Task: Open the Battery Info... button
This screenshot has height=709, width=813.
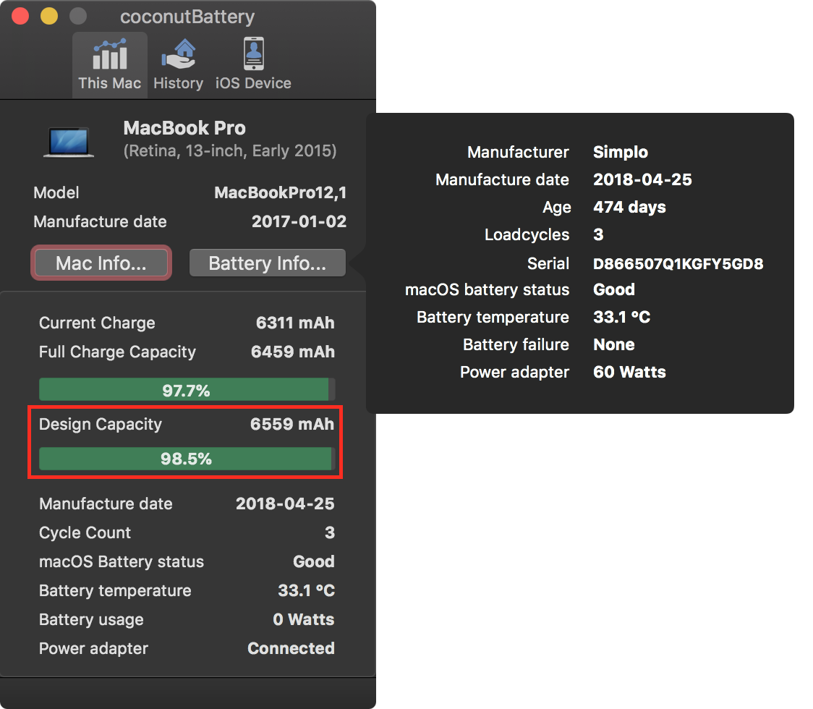Action: coord(268,263)
